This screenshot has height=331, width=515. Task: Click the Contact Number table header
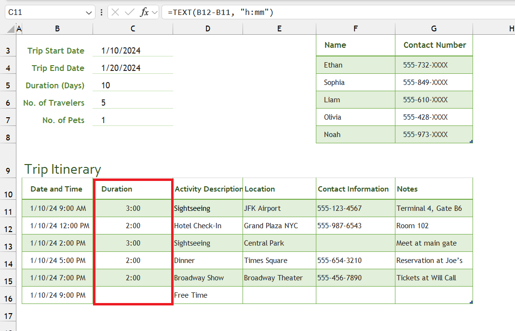click(x=434, y=45)
